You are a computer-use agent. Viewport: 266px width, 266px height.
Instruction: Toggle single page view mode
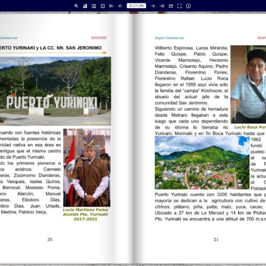point(103,6)
